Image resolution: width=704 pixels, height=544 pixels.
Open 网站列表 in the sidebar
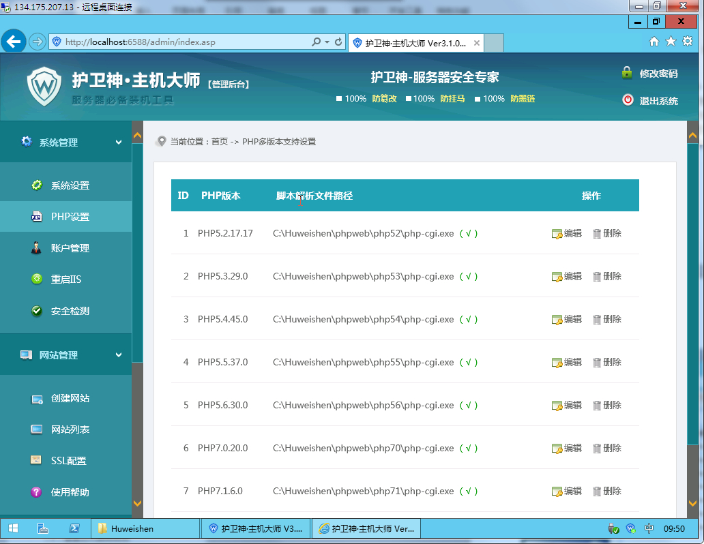pos(70,429)
